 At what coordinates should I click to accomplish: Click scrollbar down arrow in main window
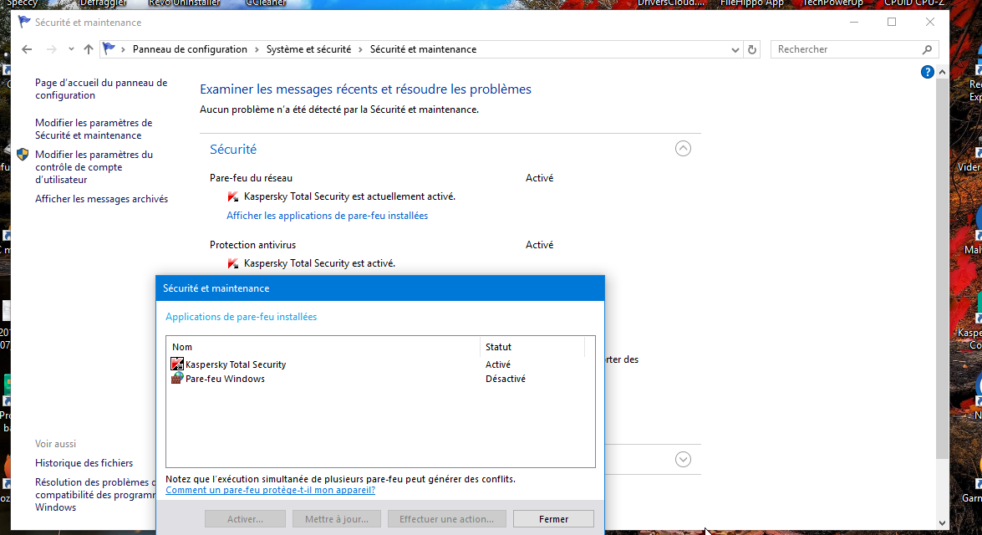coord(942,523)
